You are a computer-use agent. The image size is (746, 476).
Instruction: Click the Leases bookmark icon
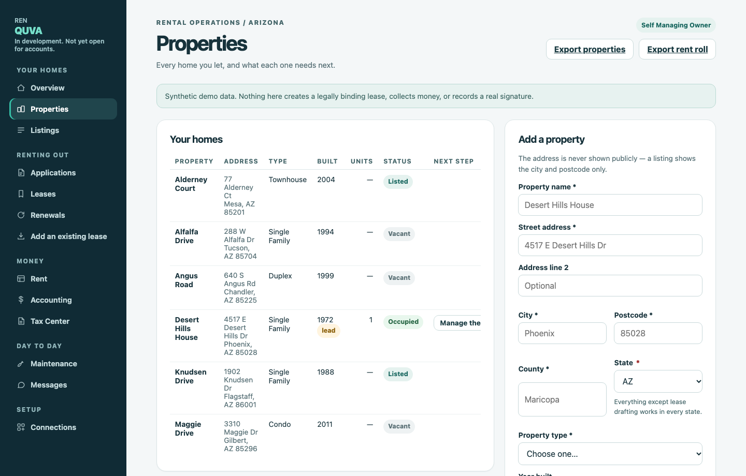pos(21,194)
